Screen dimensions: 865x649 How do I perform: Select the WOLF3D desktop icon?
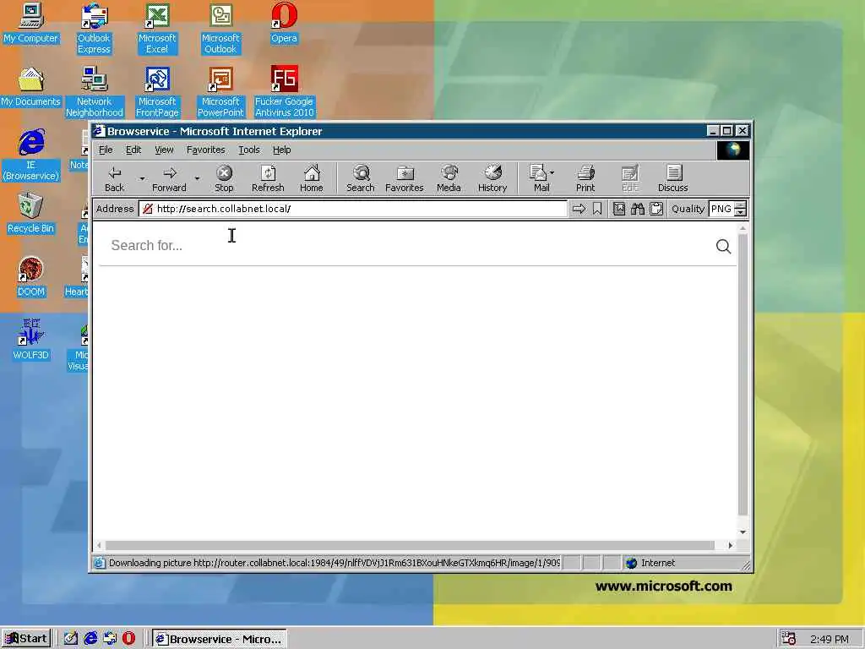click(x=30, y=341)
